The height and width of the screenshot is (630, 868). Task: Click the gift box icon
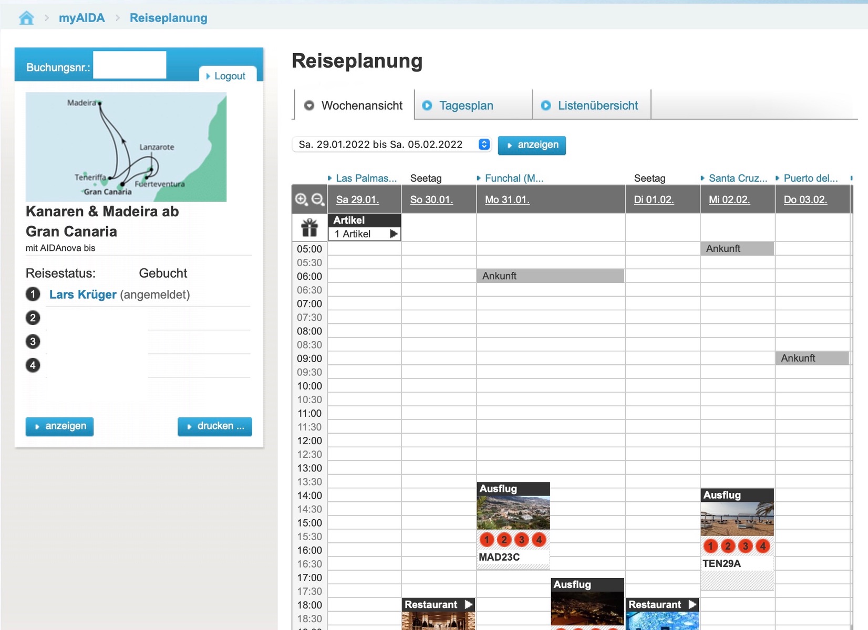[309, 227]
